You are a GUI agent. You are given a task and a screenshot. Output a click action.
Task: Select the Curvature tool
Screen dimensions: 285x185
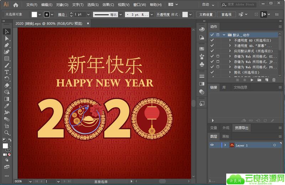point(7,52)
